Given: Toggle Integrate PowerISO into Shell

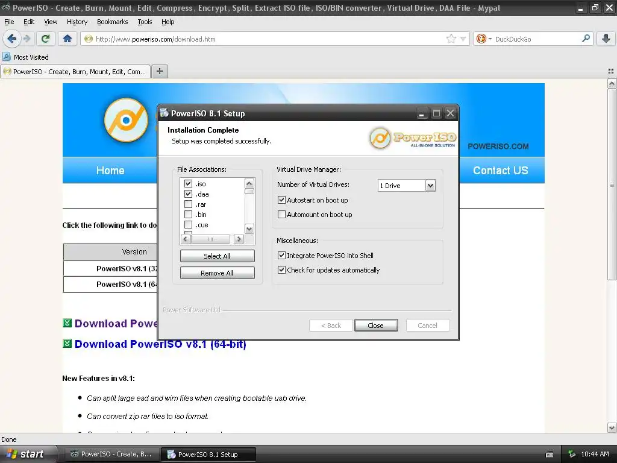Looking at the screenshot, I should pos(281,256).
